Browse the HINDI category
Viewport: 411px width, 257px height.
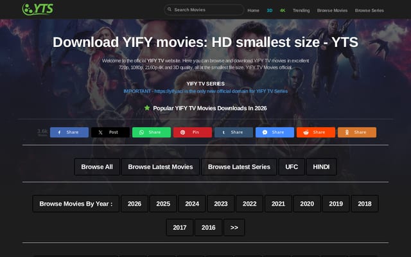coord(321,167)
